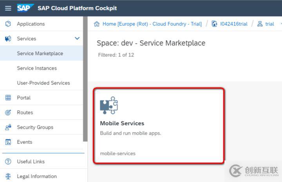Click the Applications cube icon
The width and height of the screenshot is (282, 182).
[x=8, y=24]
